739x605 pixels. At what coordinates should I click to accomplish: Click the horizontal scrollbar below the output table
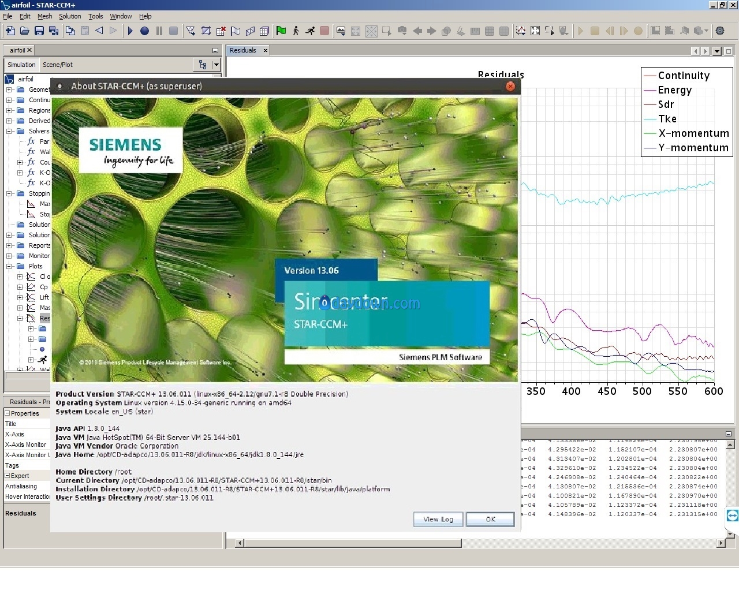pos(353,543)
